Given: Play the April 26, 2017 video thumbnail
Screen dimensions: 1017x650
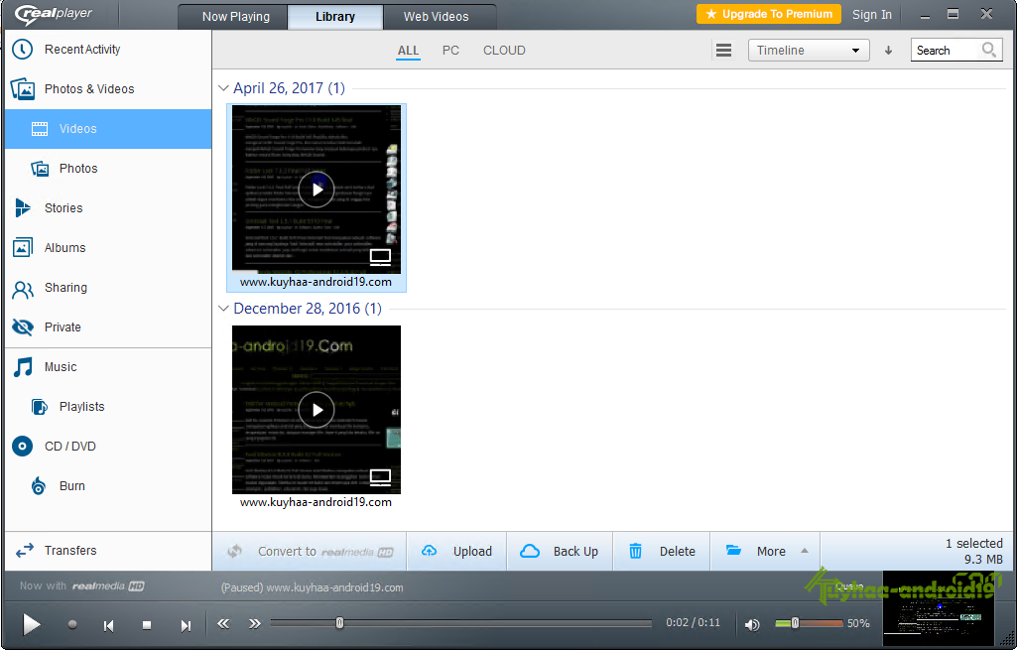Looking at the screenshot, I should pyautogui.click(x=317, y=190).
